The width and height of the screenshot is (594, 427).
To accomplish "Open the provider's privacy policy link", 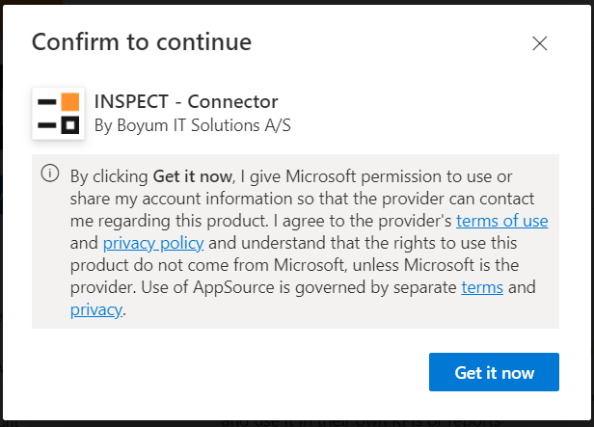I will tap(153, 243).
